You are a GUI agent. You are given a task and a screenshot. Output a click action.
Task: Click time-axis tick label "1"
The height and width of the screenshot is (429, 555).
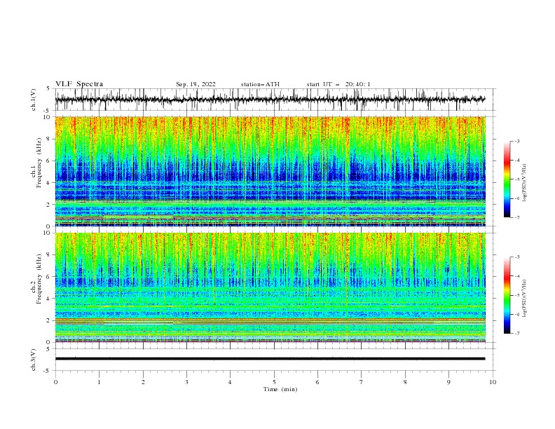99,382
